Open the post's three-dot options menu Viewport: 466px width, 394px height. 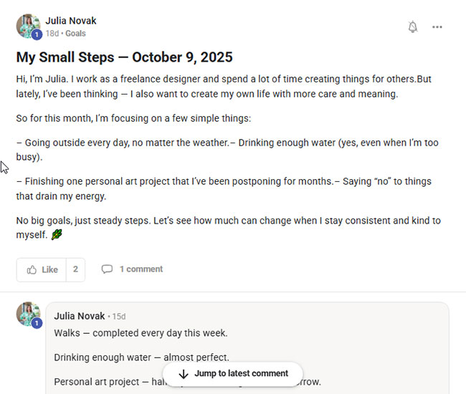point(437,27)
